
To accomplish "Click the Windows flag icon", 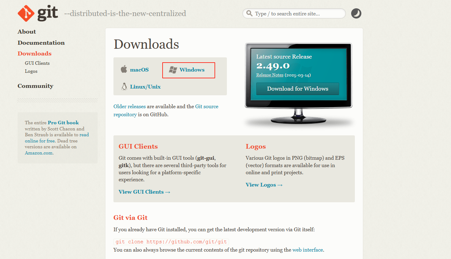I will pos(173,70).
